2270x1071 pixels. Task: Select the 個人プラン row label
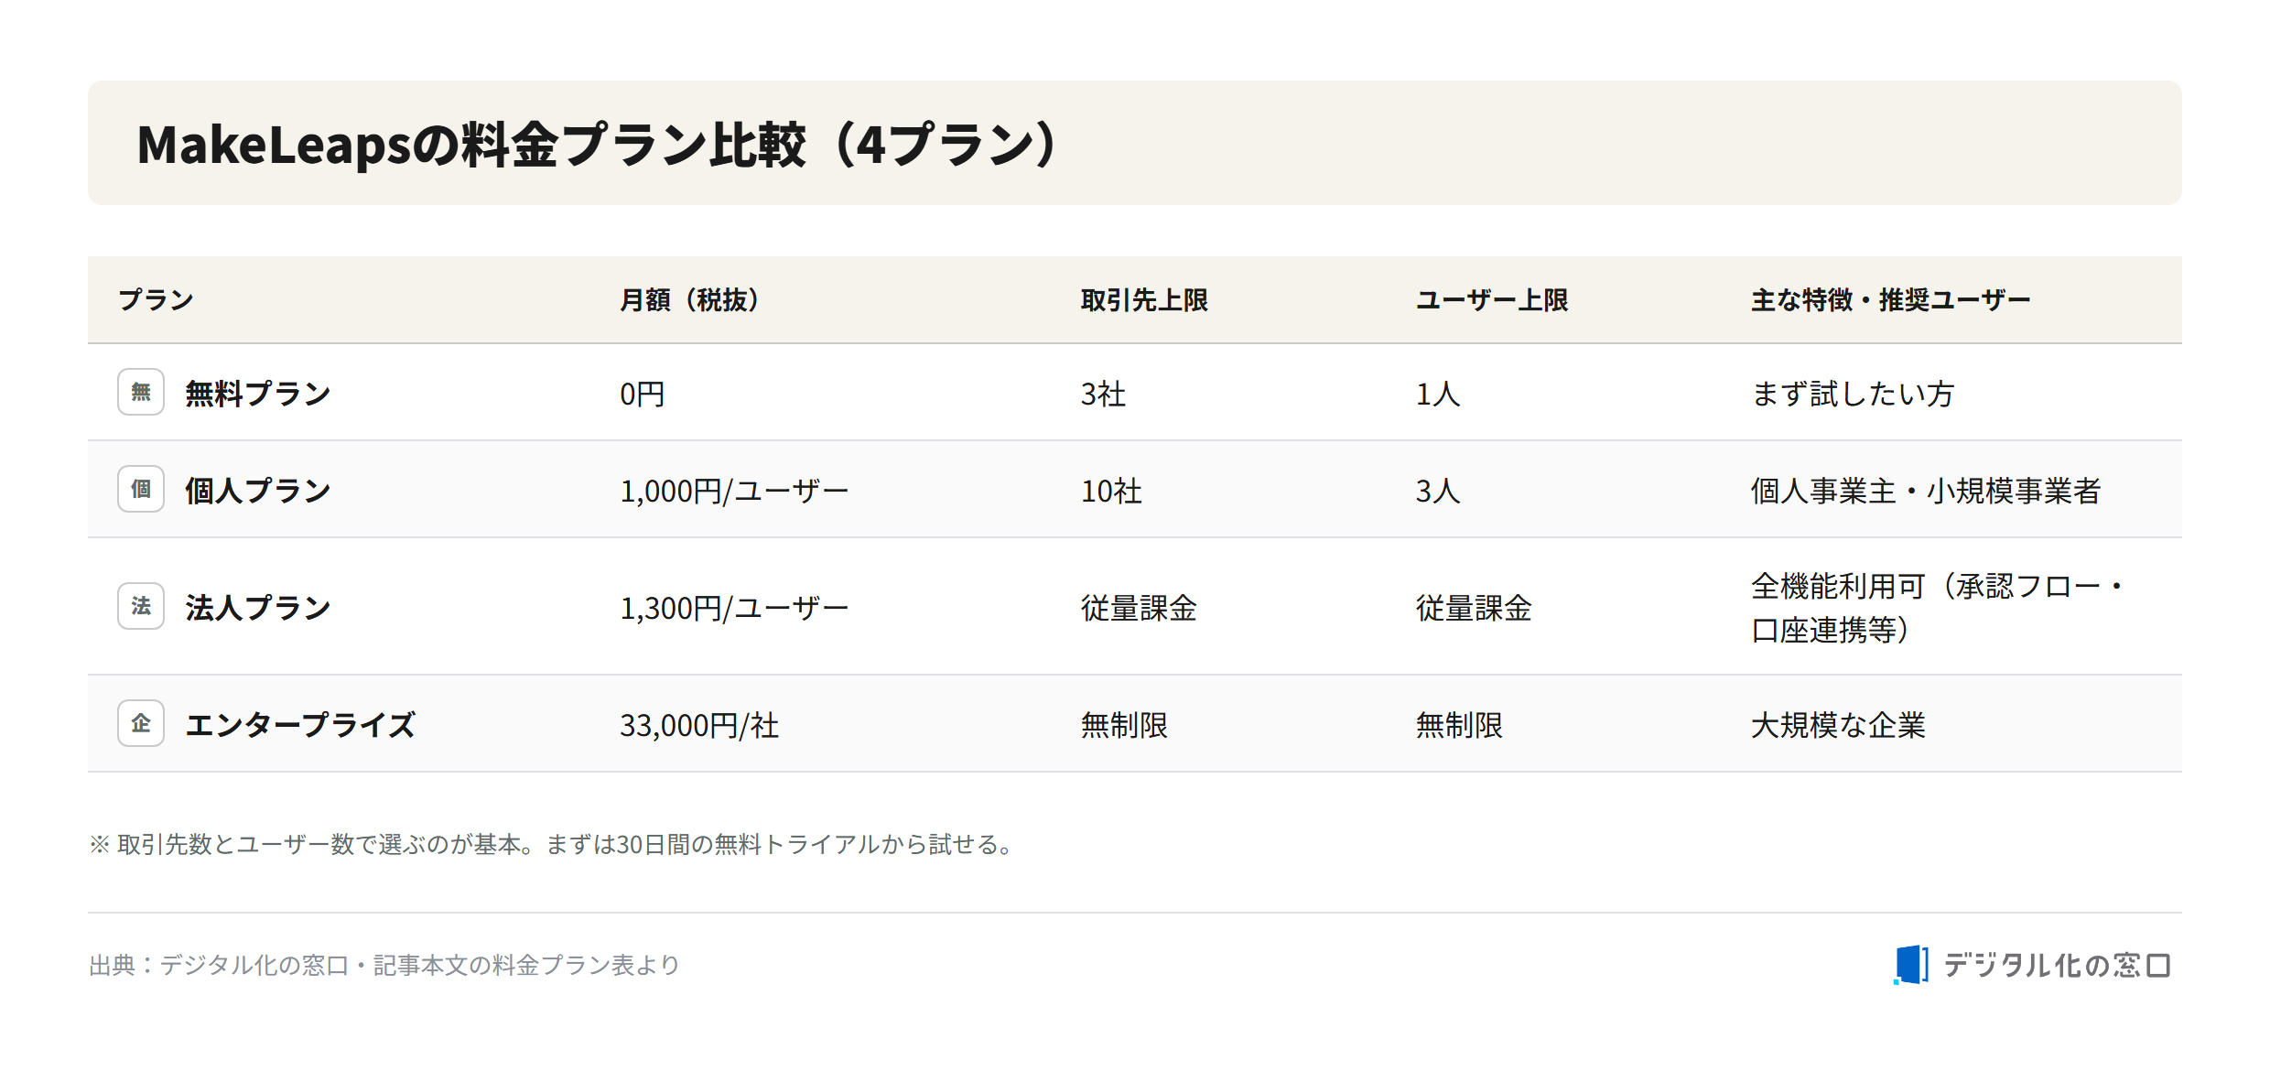point(258,491)
